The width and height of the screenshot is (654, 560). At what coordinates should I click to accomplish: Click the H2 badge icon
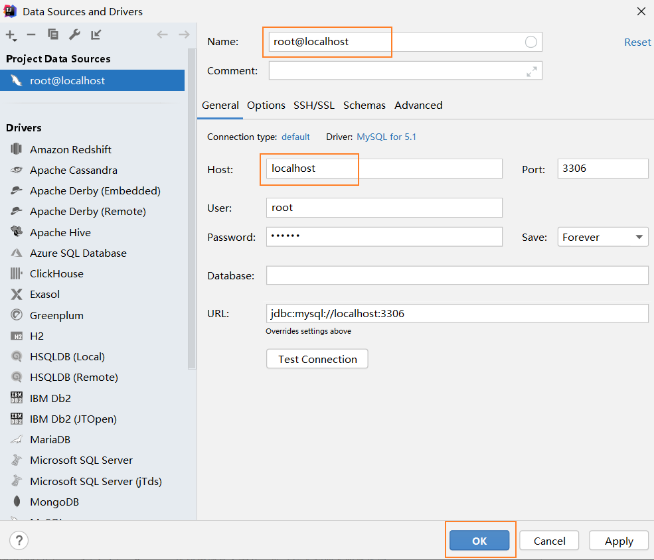16,336
